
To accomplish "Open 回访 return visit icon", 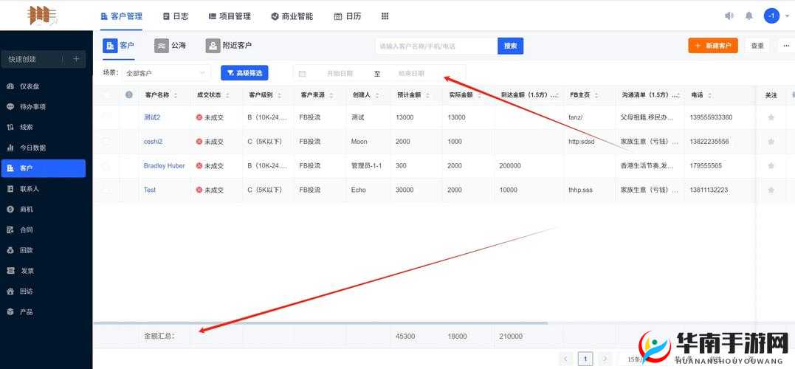I will point(10,292).
